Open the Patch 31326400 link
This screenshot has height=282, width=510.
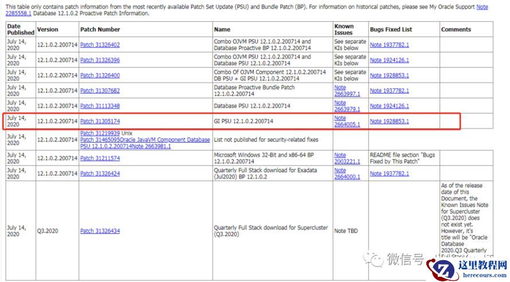pos(100,76)
